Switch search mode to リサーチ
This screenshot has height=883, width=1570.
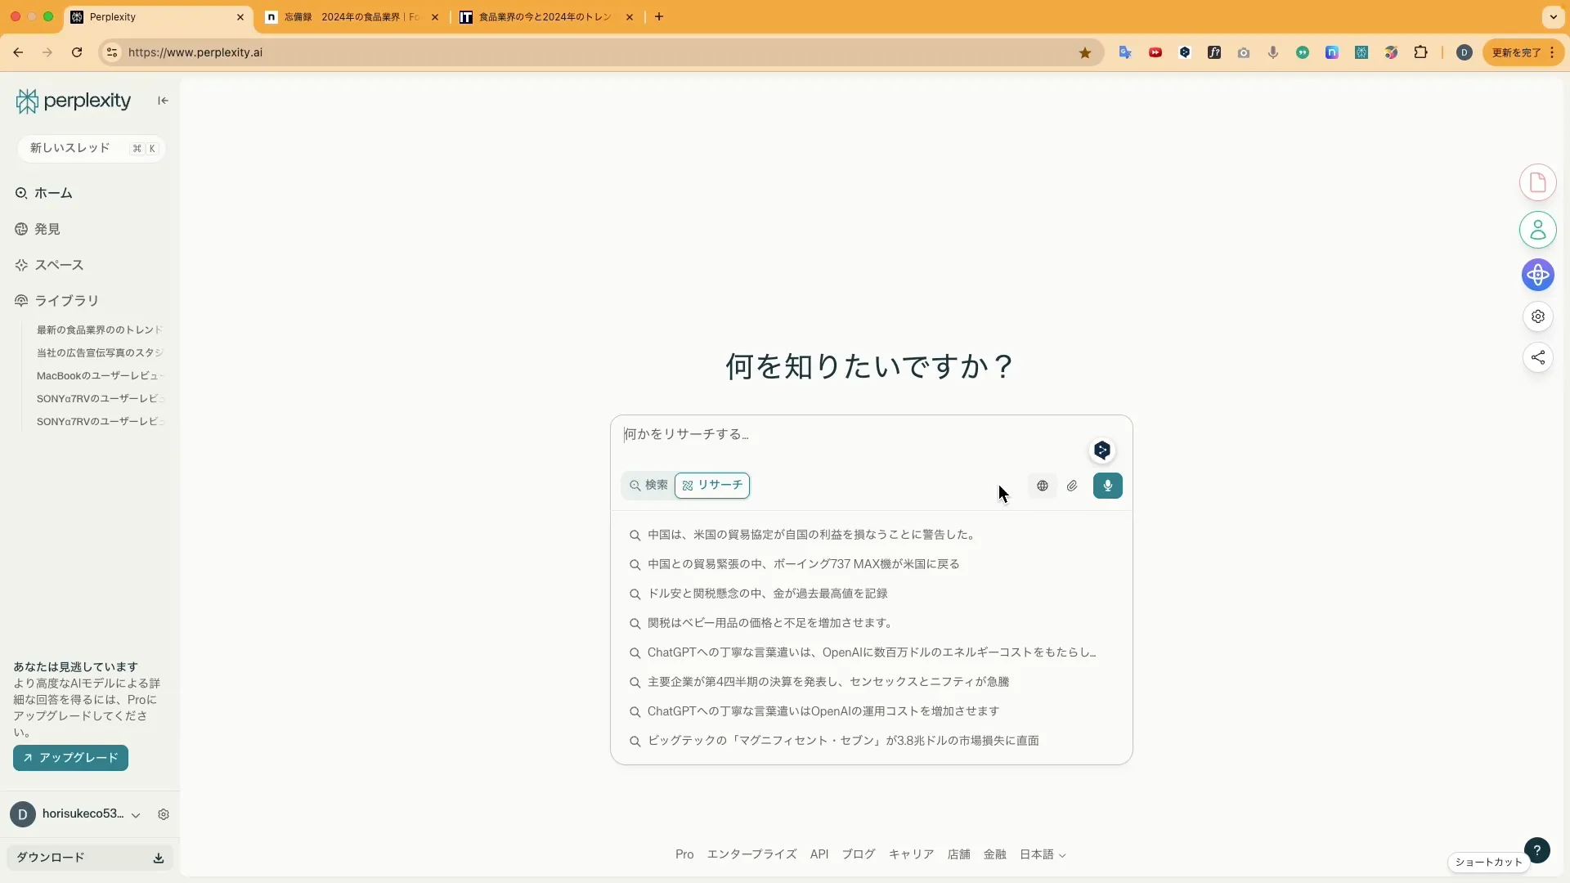tap(712, 485)
